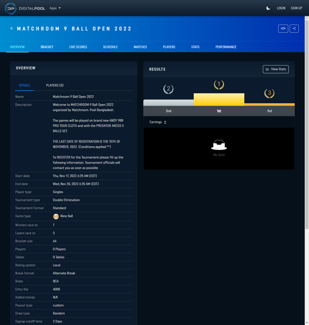This screenshot has height=325, width=309.
Task: Click the No Data empty inbox icon
Action: 219,145
